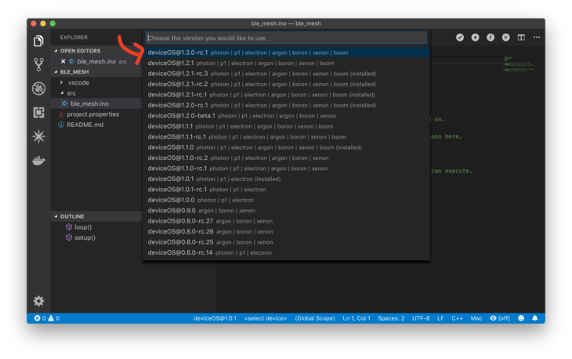Viewport: 572px width, 359px height.
Task: Click <select device> in status bar
Action: click(266, 318)
